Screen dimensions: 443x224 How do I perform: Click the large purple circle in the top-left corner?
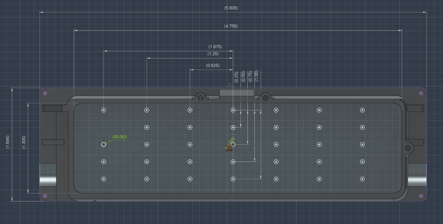45,93
